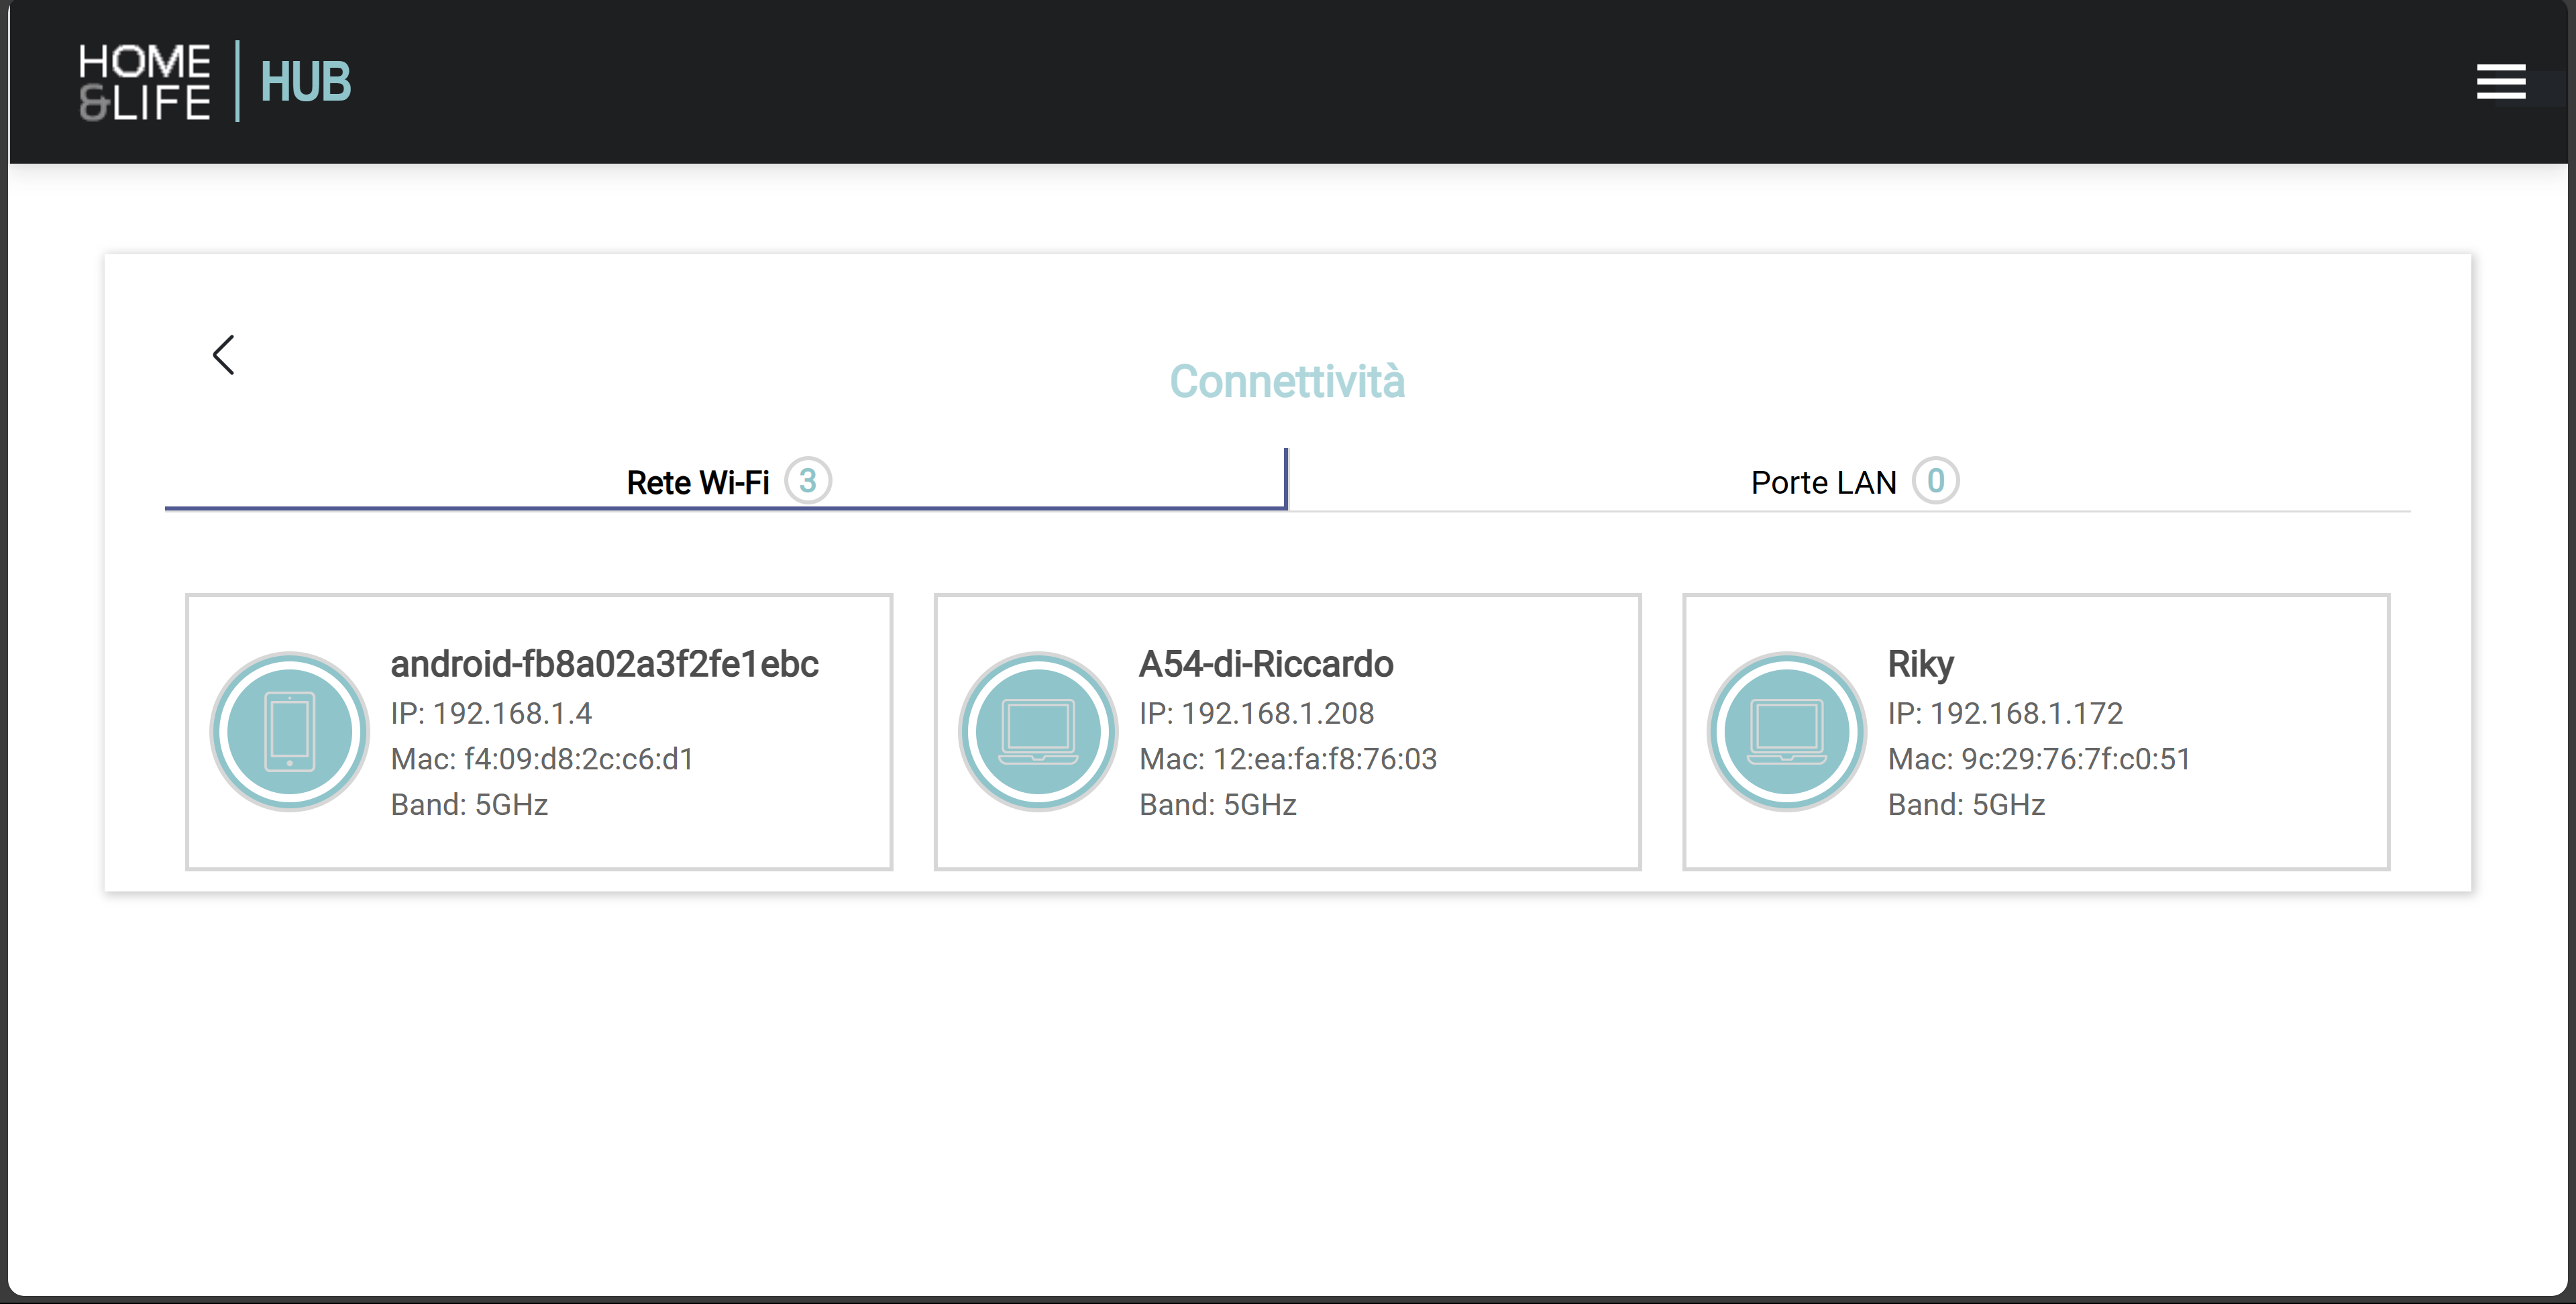Click Mac: 9c:29:76:7f:c0:51

[2039, 759]
